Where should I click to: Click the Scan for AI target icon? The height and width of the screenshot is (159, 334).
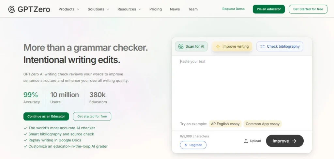181,46
